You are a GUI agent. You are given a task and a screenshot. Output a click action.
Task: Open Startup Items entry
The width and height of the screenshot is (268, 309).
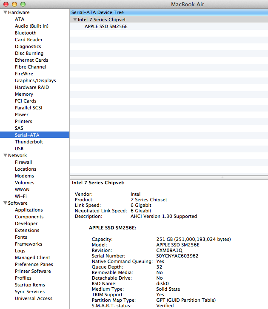click(x=30, y=285)
